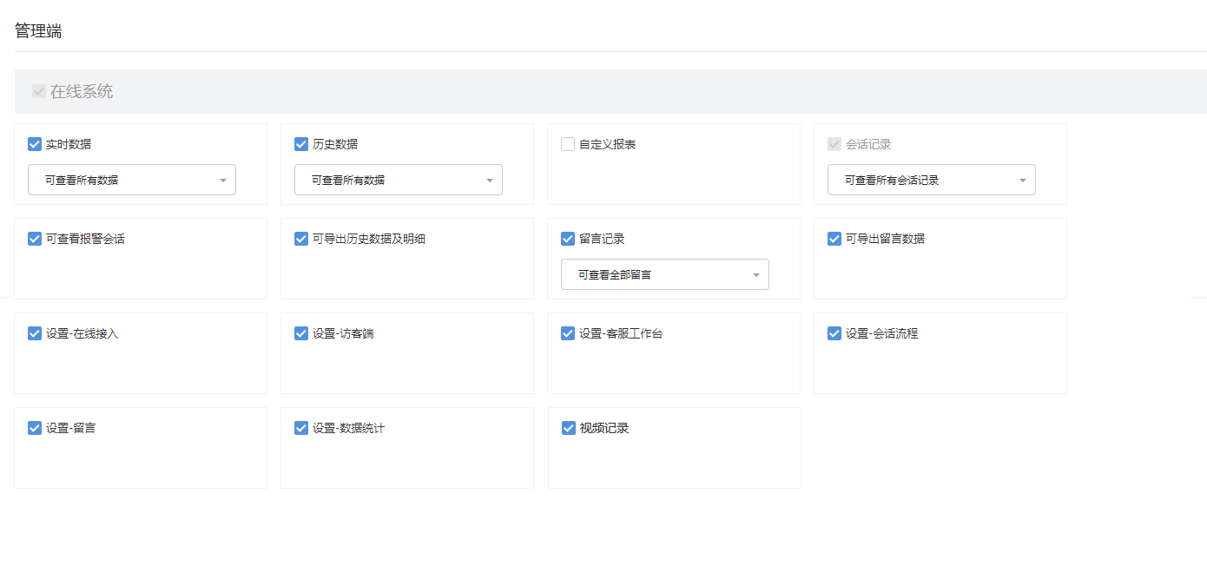Open the 实时数据 scope dropdown

click(132, 180)
